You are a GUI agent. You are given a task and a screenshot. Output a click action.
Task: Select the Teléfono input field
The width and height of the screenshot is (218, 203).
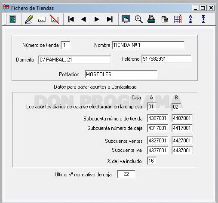click(166, 59)
